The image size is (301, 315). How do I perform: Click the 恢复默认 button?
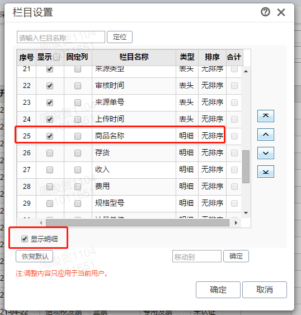34,256
